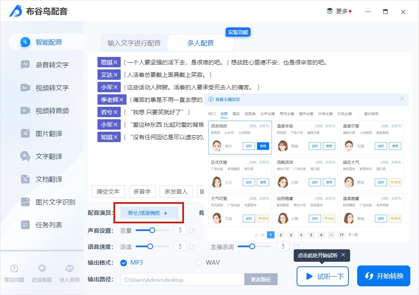The height and width of the screenshot is (295, 419).
Task: Select the 全部 voice category tab
Action: click(224, 114)
